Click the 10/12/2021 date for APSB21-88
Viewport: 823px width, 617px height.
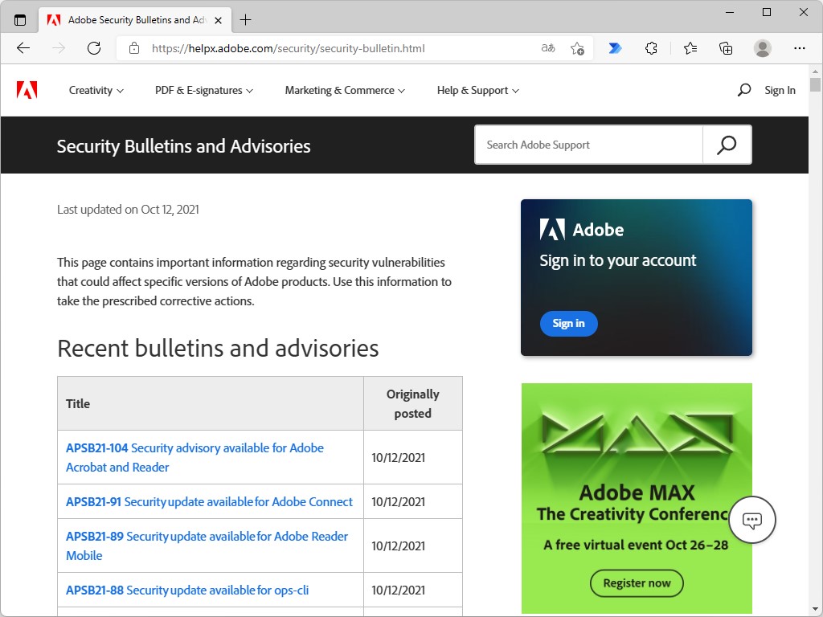coord(399,590)
